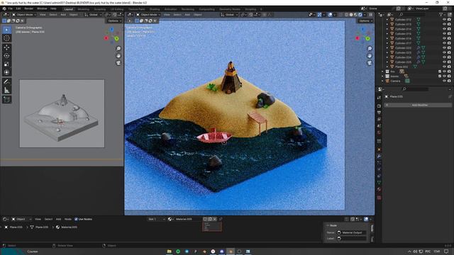Viewport: 454px width, 255px height.
Task: Open Global orientation dropdown in left viewport
Action: coord(93,14)
